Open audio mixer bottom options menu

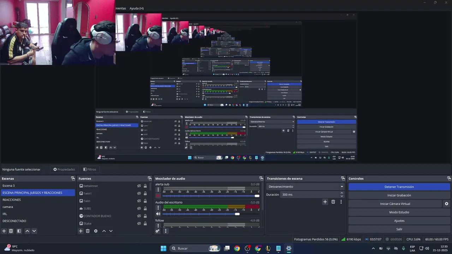tap(166, 231)
